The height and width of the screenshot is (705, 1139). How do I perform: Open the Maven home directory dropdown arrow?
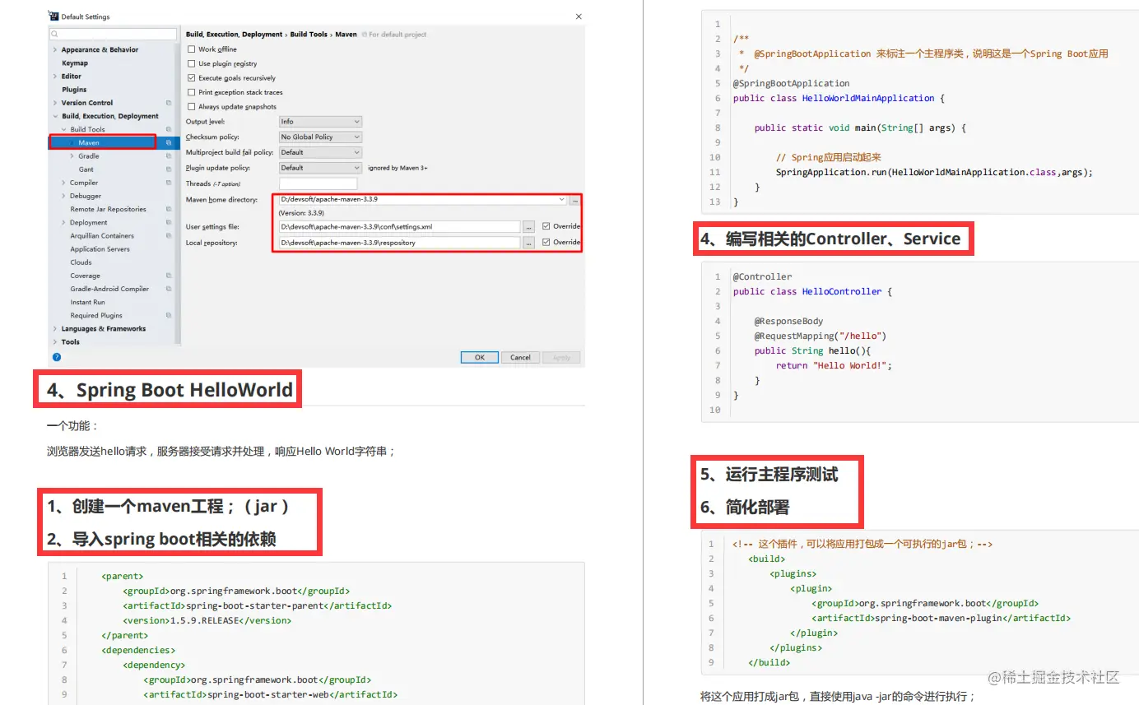point(561,200)
